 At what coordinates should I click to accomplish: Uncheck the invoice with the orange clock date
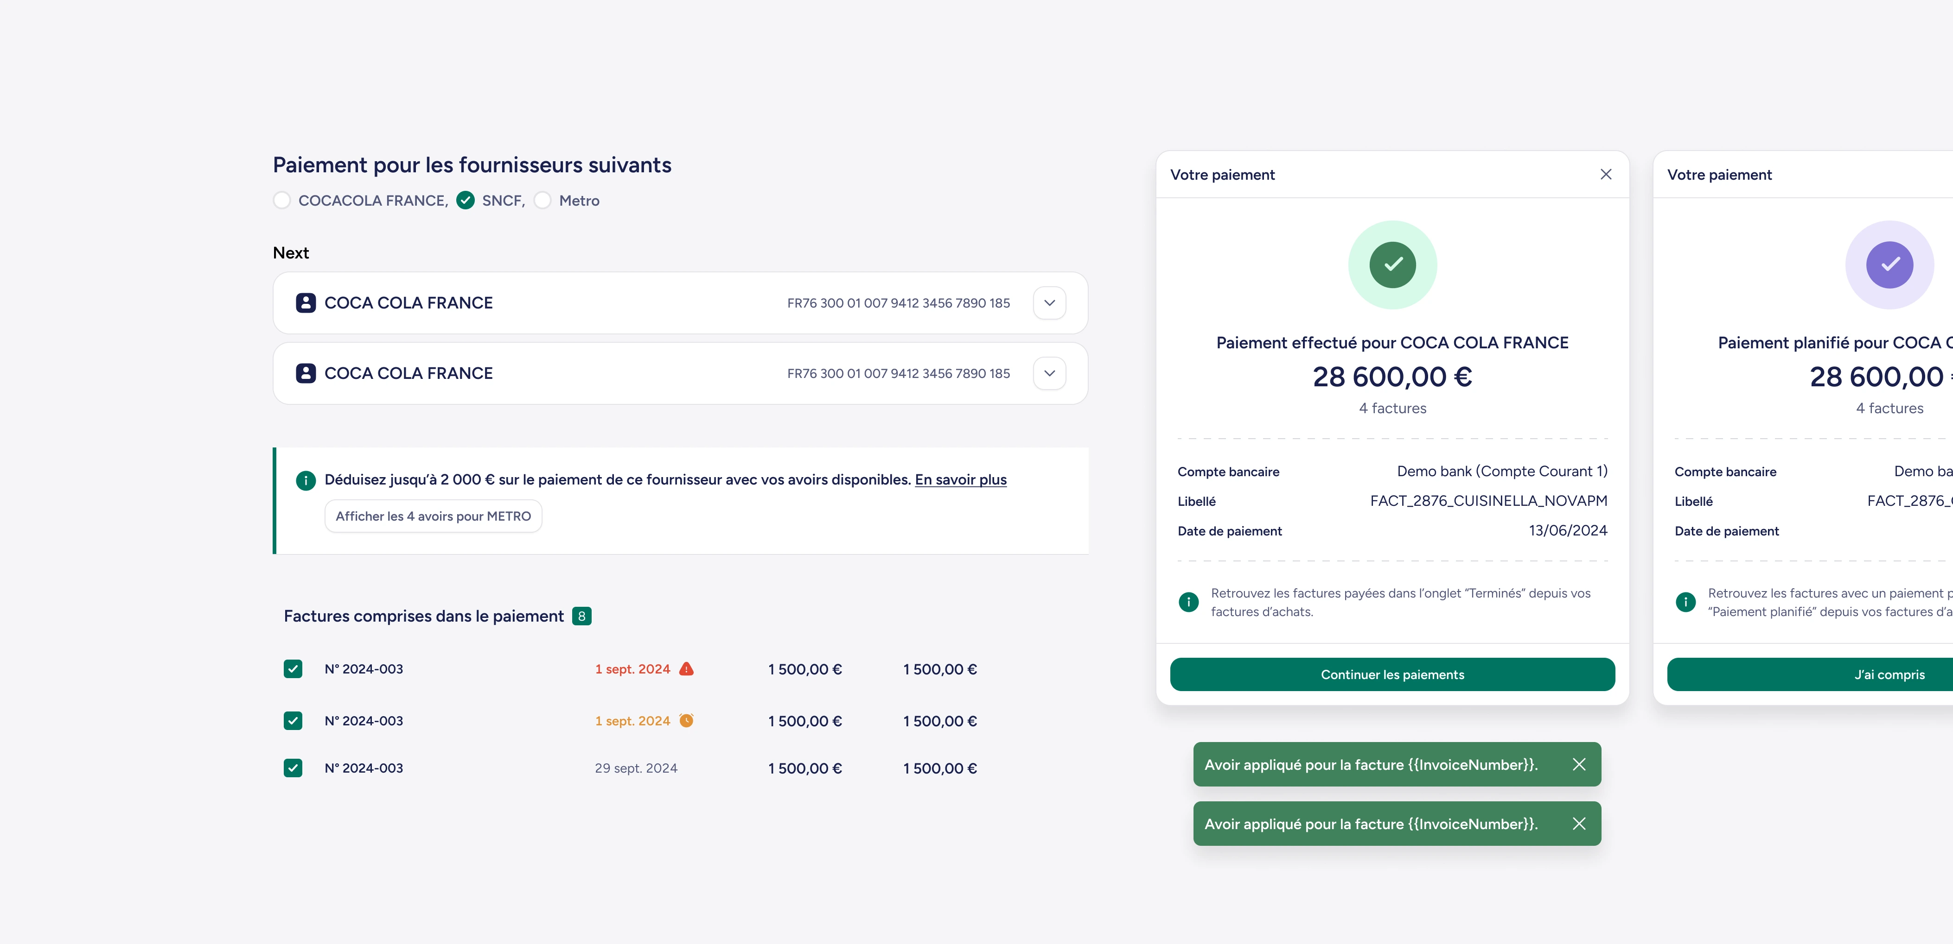pos(293,720)
